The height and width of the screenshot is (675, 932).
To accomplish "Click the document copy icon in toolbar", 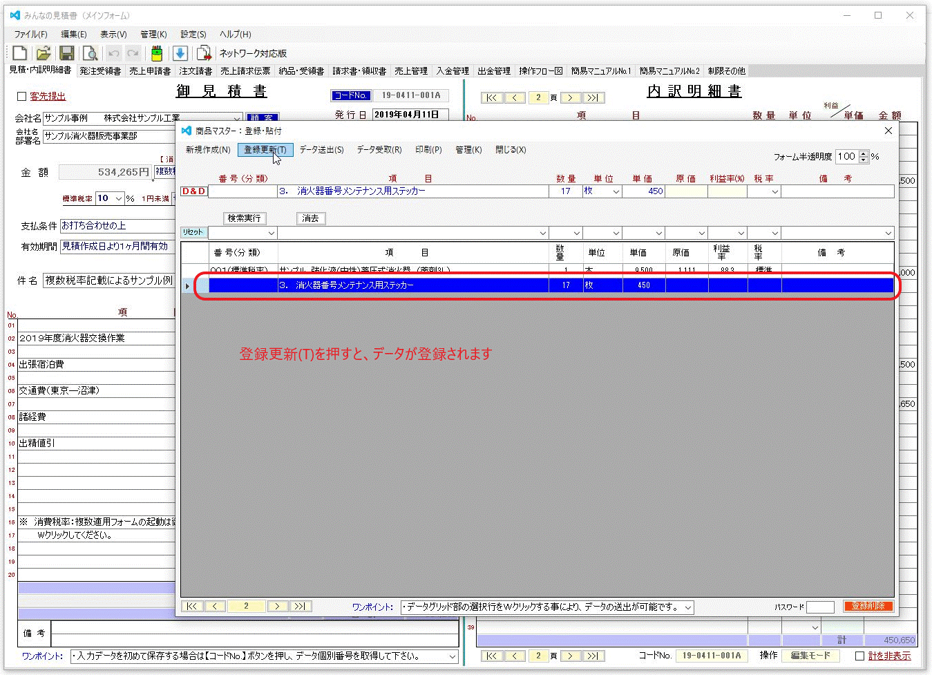I will (x=204, y=53).
